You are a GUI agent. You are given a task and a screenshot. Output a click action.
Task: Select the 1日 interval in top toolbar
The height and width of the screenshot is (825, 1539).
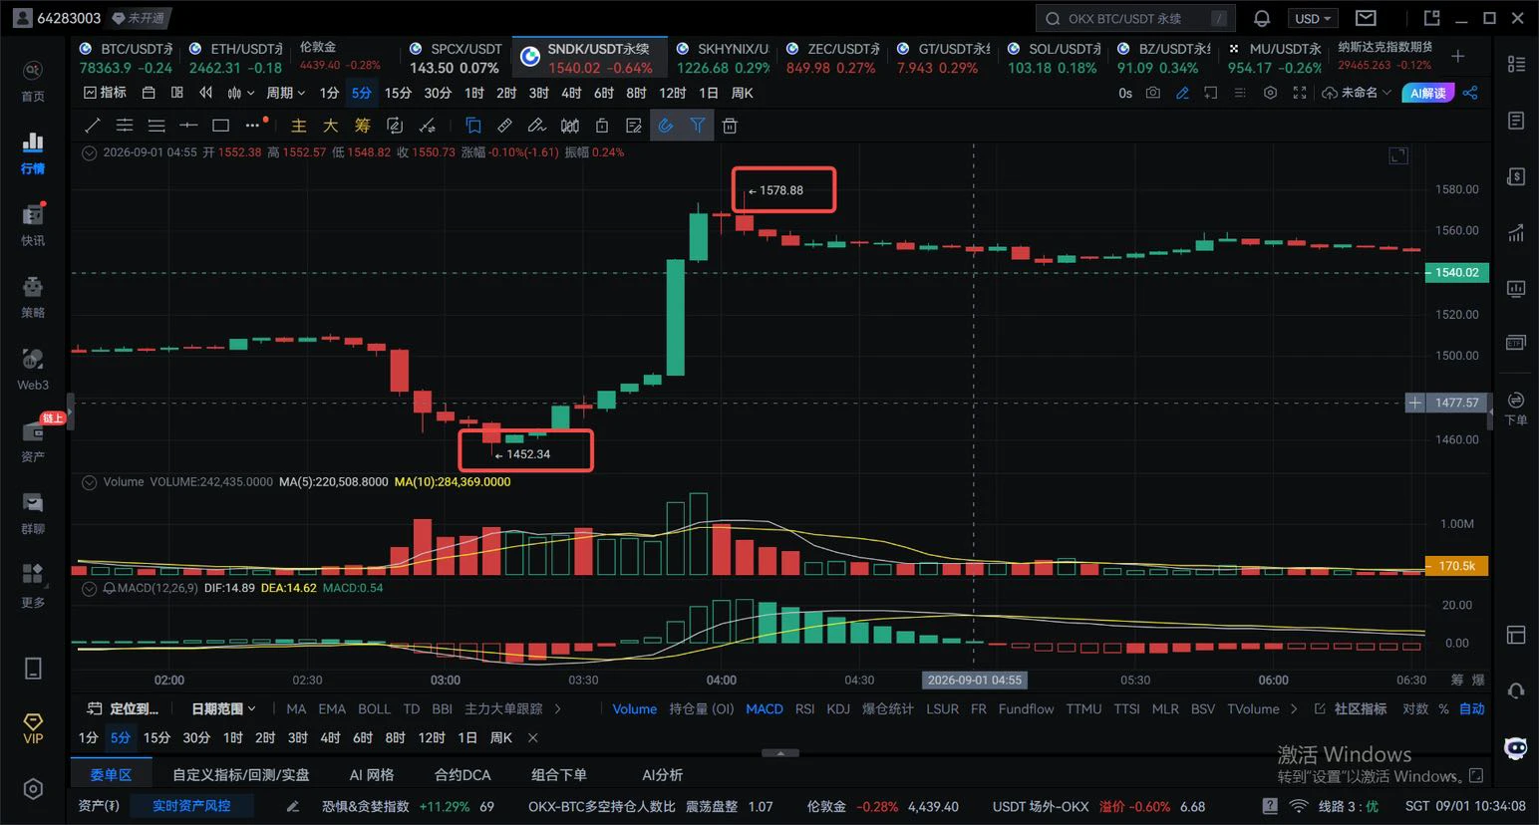(708, 93)
